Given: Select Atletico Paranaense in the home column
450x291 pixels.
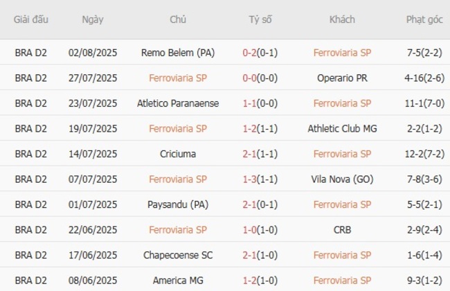Looking at the screenshot, I should click(177, 103).
